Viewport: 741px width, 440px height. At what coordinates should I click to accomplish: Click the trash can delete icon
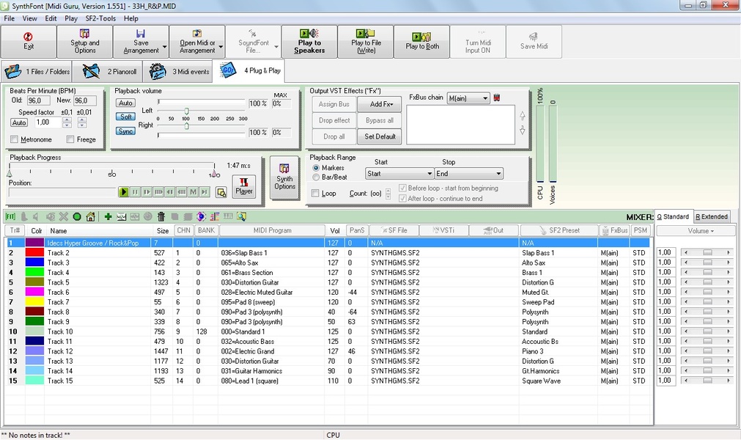[161, 216]
